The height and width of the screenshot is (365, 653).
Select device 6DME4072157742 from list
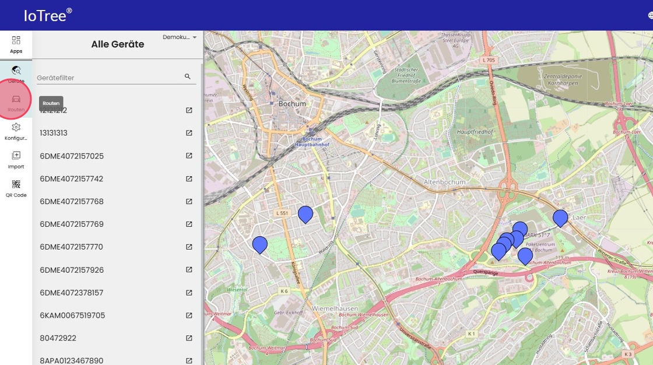71,179
